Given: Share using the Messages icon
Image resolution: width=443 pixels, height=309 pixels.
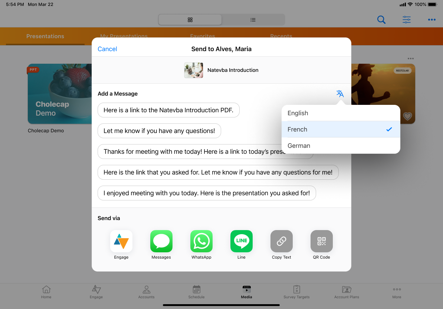Looking at the screenshot, I should coord(161,241).
